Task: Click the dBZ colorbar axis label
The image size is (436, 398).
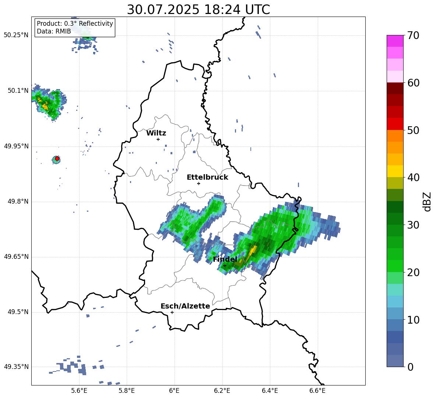Action: click(427, 201)
